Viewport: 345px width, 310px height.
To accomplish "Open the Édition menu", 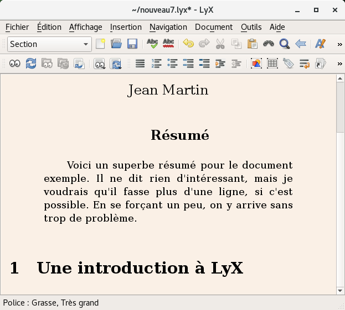I will coord(49,27).
